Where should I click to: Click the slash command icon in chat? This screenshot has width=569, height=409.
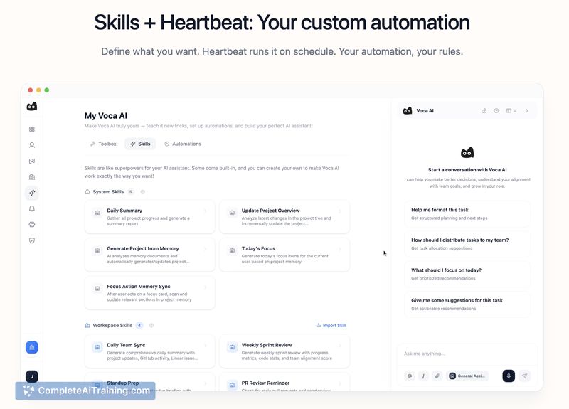coord(423,376)
